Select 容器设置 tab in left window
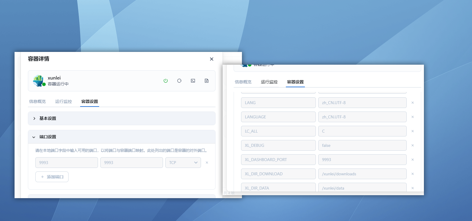Screen dimensions: 472x221 tap(90, 101)
